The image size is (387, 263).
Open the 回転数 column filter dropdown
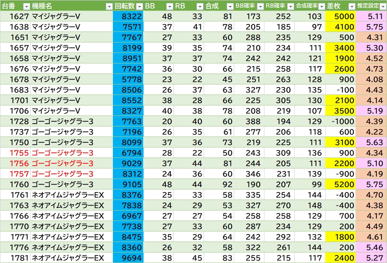139,6
